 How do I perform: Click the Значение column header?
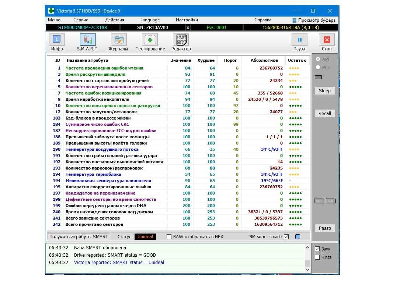[181, 60]
